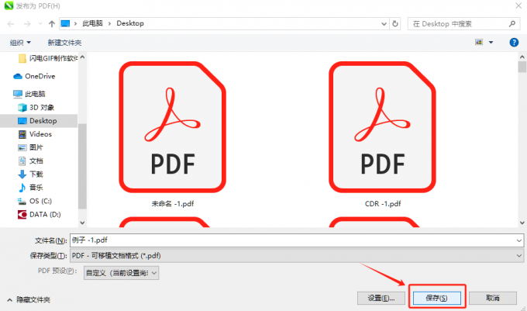Screen dimensions: 527x311
Task: Select OneDrive in the sidebar
Action: (x=34, y=76)
